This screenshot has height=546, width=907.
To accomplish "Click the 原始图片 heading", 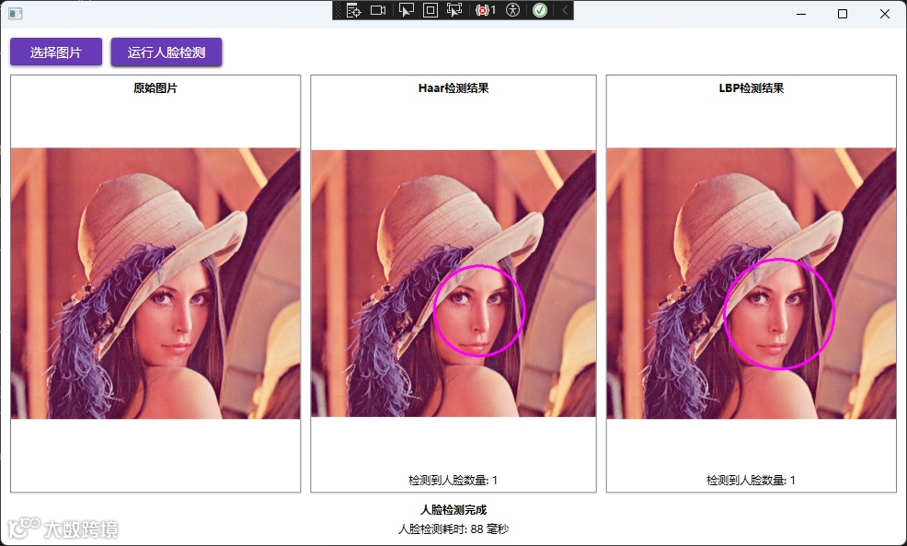I will (x=155, y=88).
